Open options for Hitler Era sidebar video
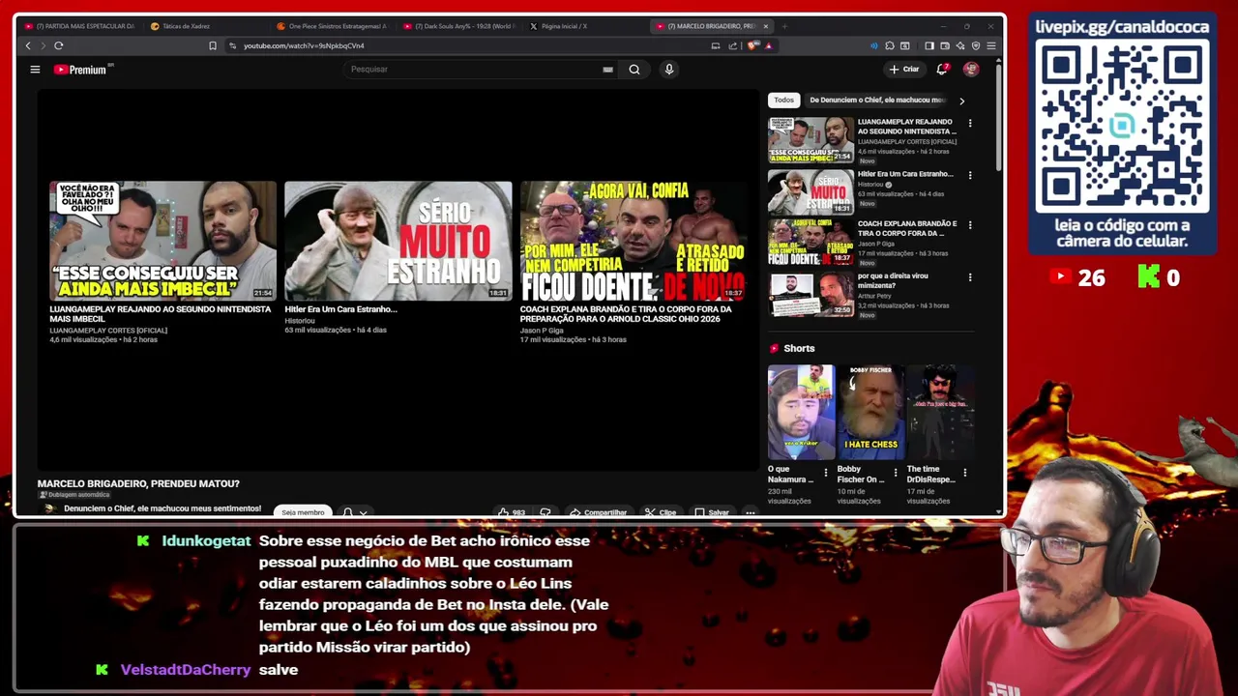The image size is (1238, 696). pos(970,175)
